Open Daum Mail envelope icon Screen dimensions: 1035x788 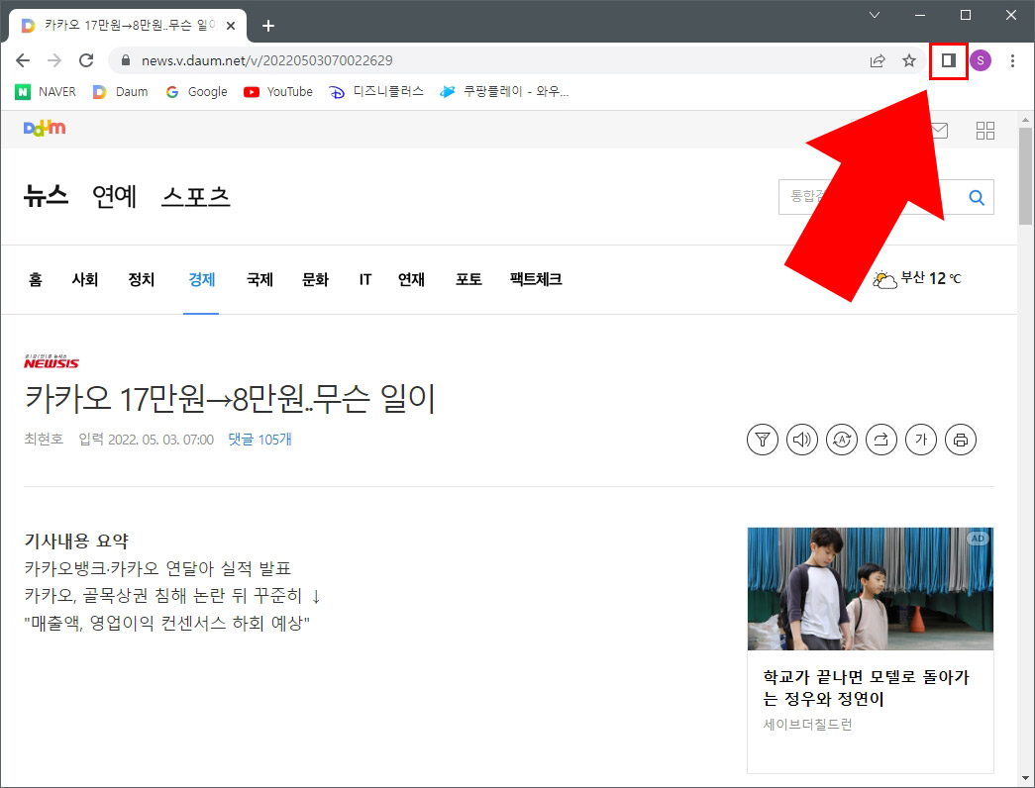tap(939, 130)
